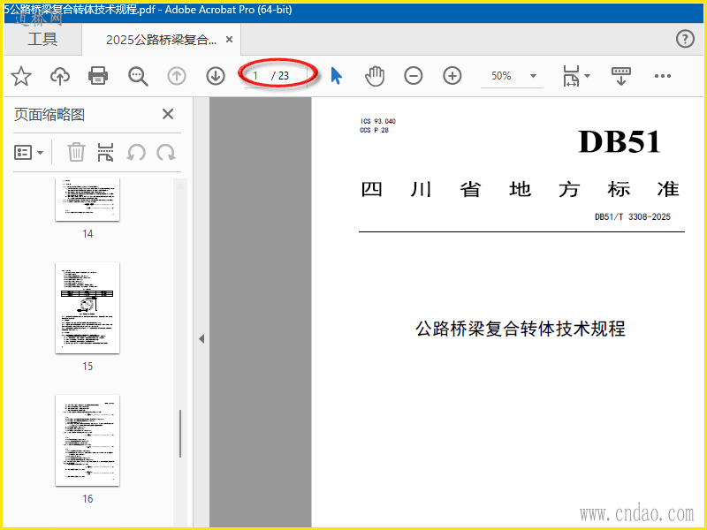Rotate page counterclockwise

[136, 152]
